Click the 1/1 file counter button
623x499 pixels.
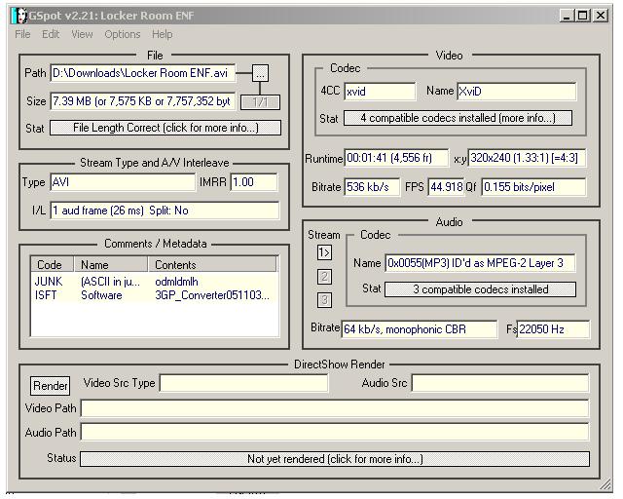(x=260, y=102)
